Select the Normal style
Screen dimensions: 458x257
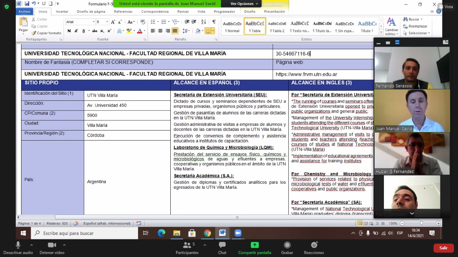click(232, 26)
